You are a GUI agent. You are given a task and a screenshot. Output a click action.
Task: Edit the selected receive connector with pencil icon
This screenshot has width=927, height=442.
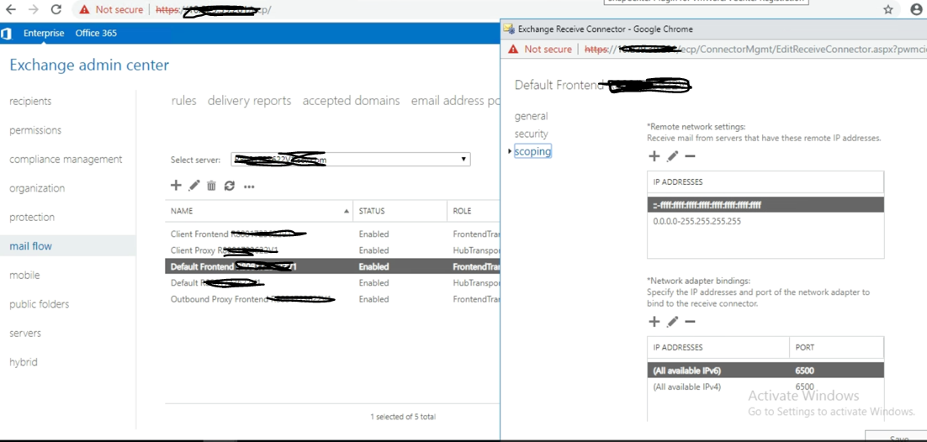tap(194, 186)
